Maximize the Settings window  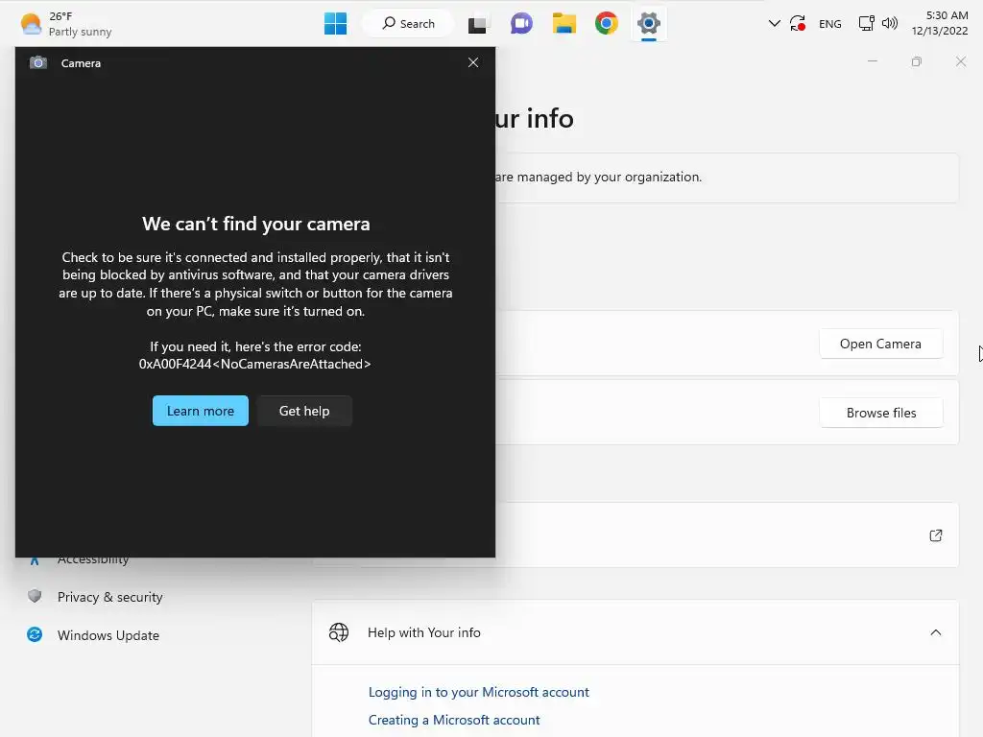(917, 61)
